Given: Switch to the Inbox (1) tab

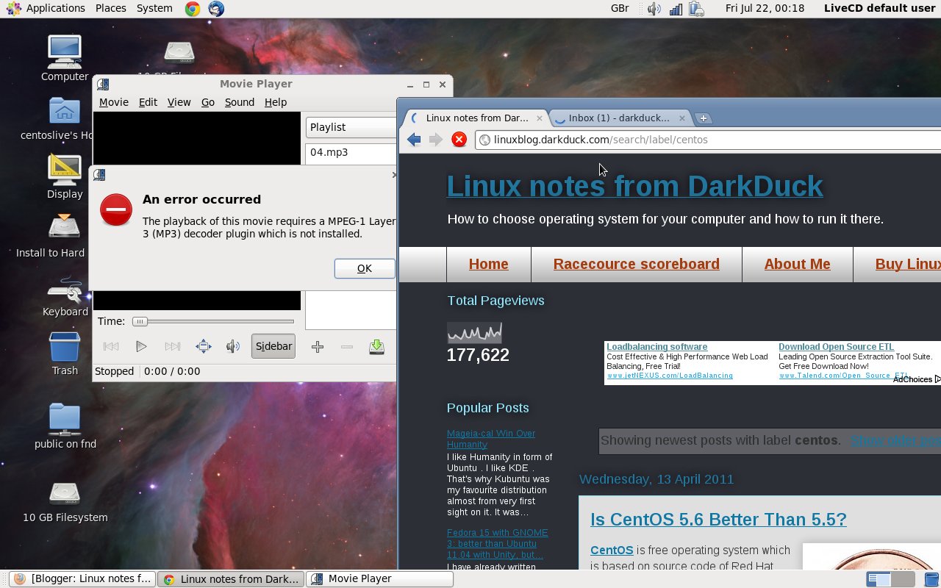Looking at the screenshot, I should point(619,118).
